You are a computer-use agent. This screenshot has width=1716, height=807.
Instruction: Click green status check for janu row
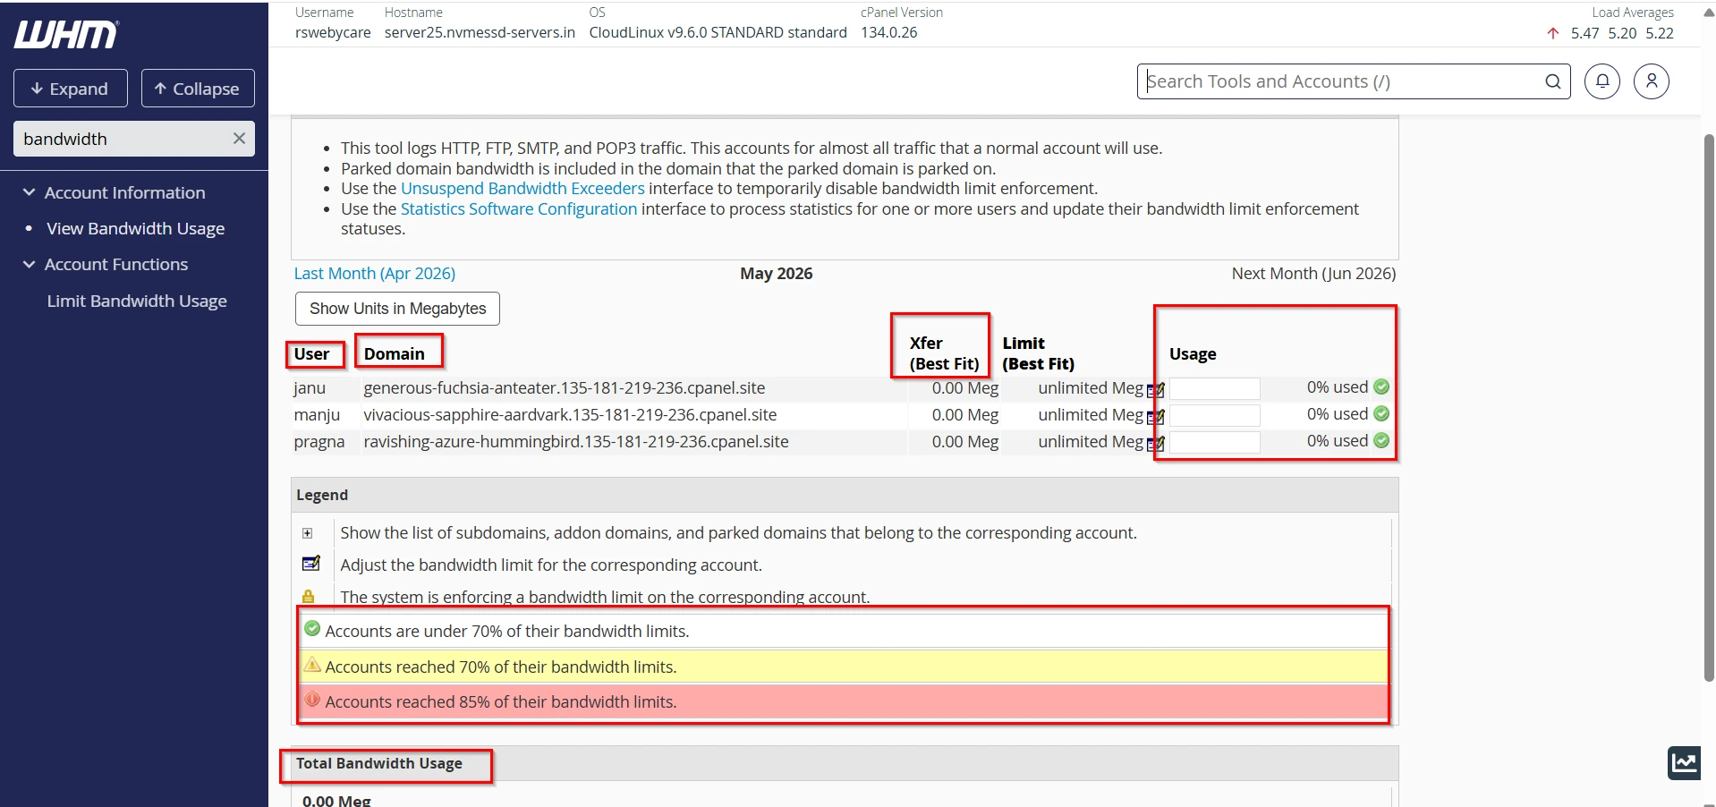(1381, 387)
